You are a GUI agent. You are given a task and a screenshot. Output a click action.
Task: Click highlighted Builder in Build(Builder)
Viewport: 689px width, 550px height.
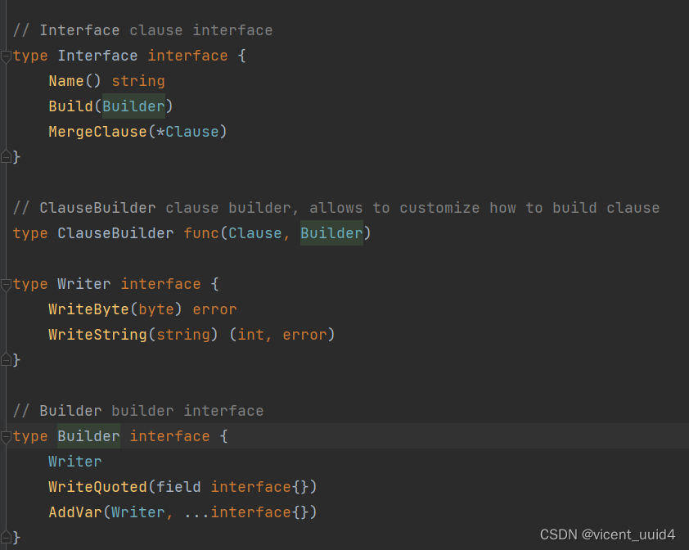(x=133, y=106)
